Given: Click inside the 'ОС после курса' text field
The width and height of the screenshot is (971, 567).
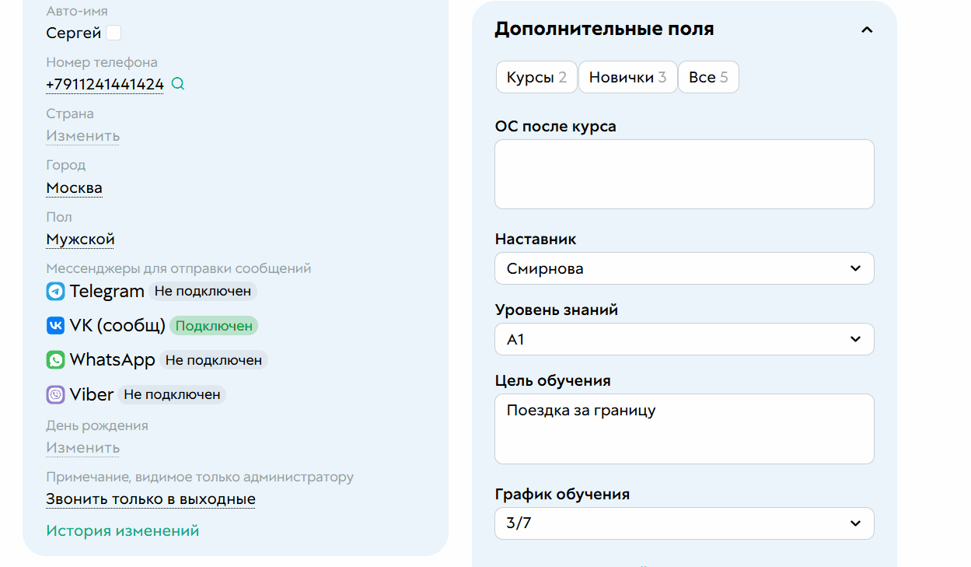Looking at the screenshot, I should 684,173.
